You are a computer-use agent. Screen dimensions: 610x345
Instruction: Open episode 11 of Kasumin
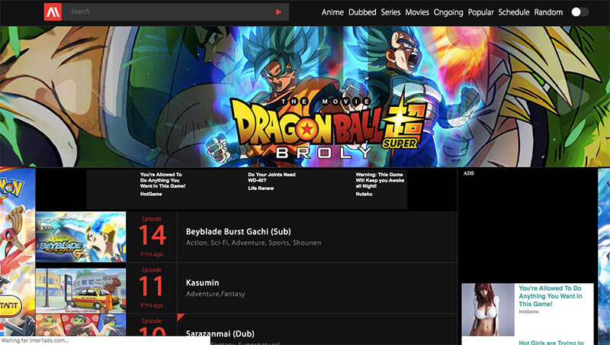click(151, 286)
